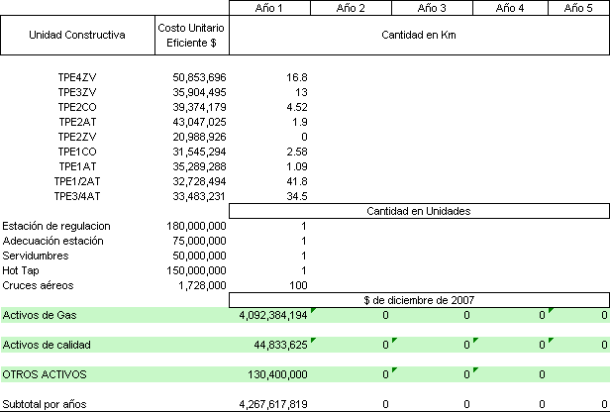Select the Activos de Gas total 4,092,384,194

point(273,315)
